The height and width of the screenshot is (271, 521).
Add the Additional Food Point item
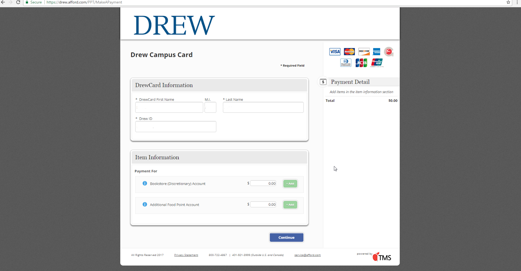290,205
